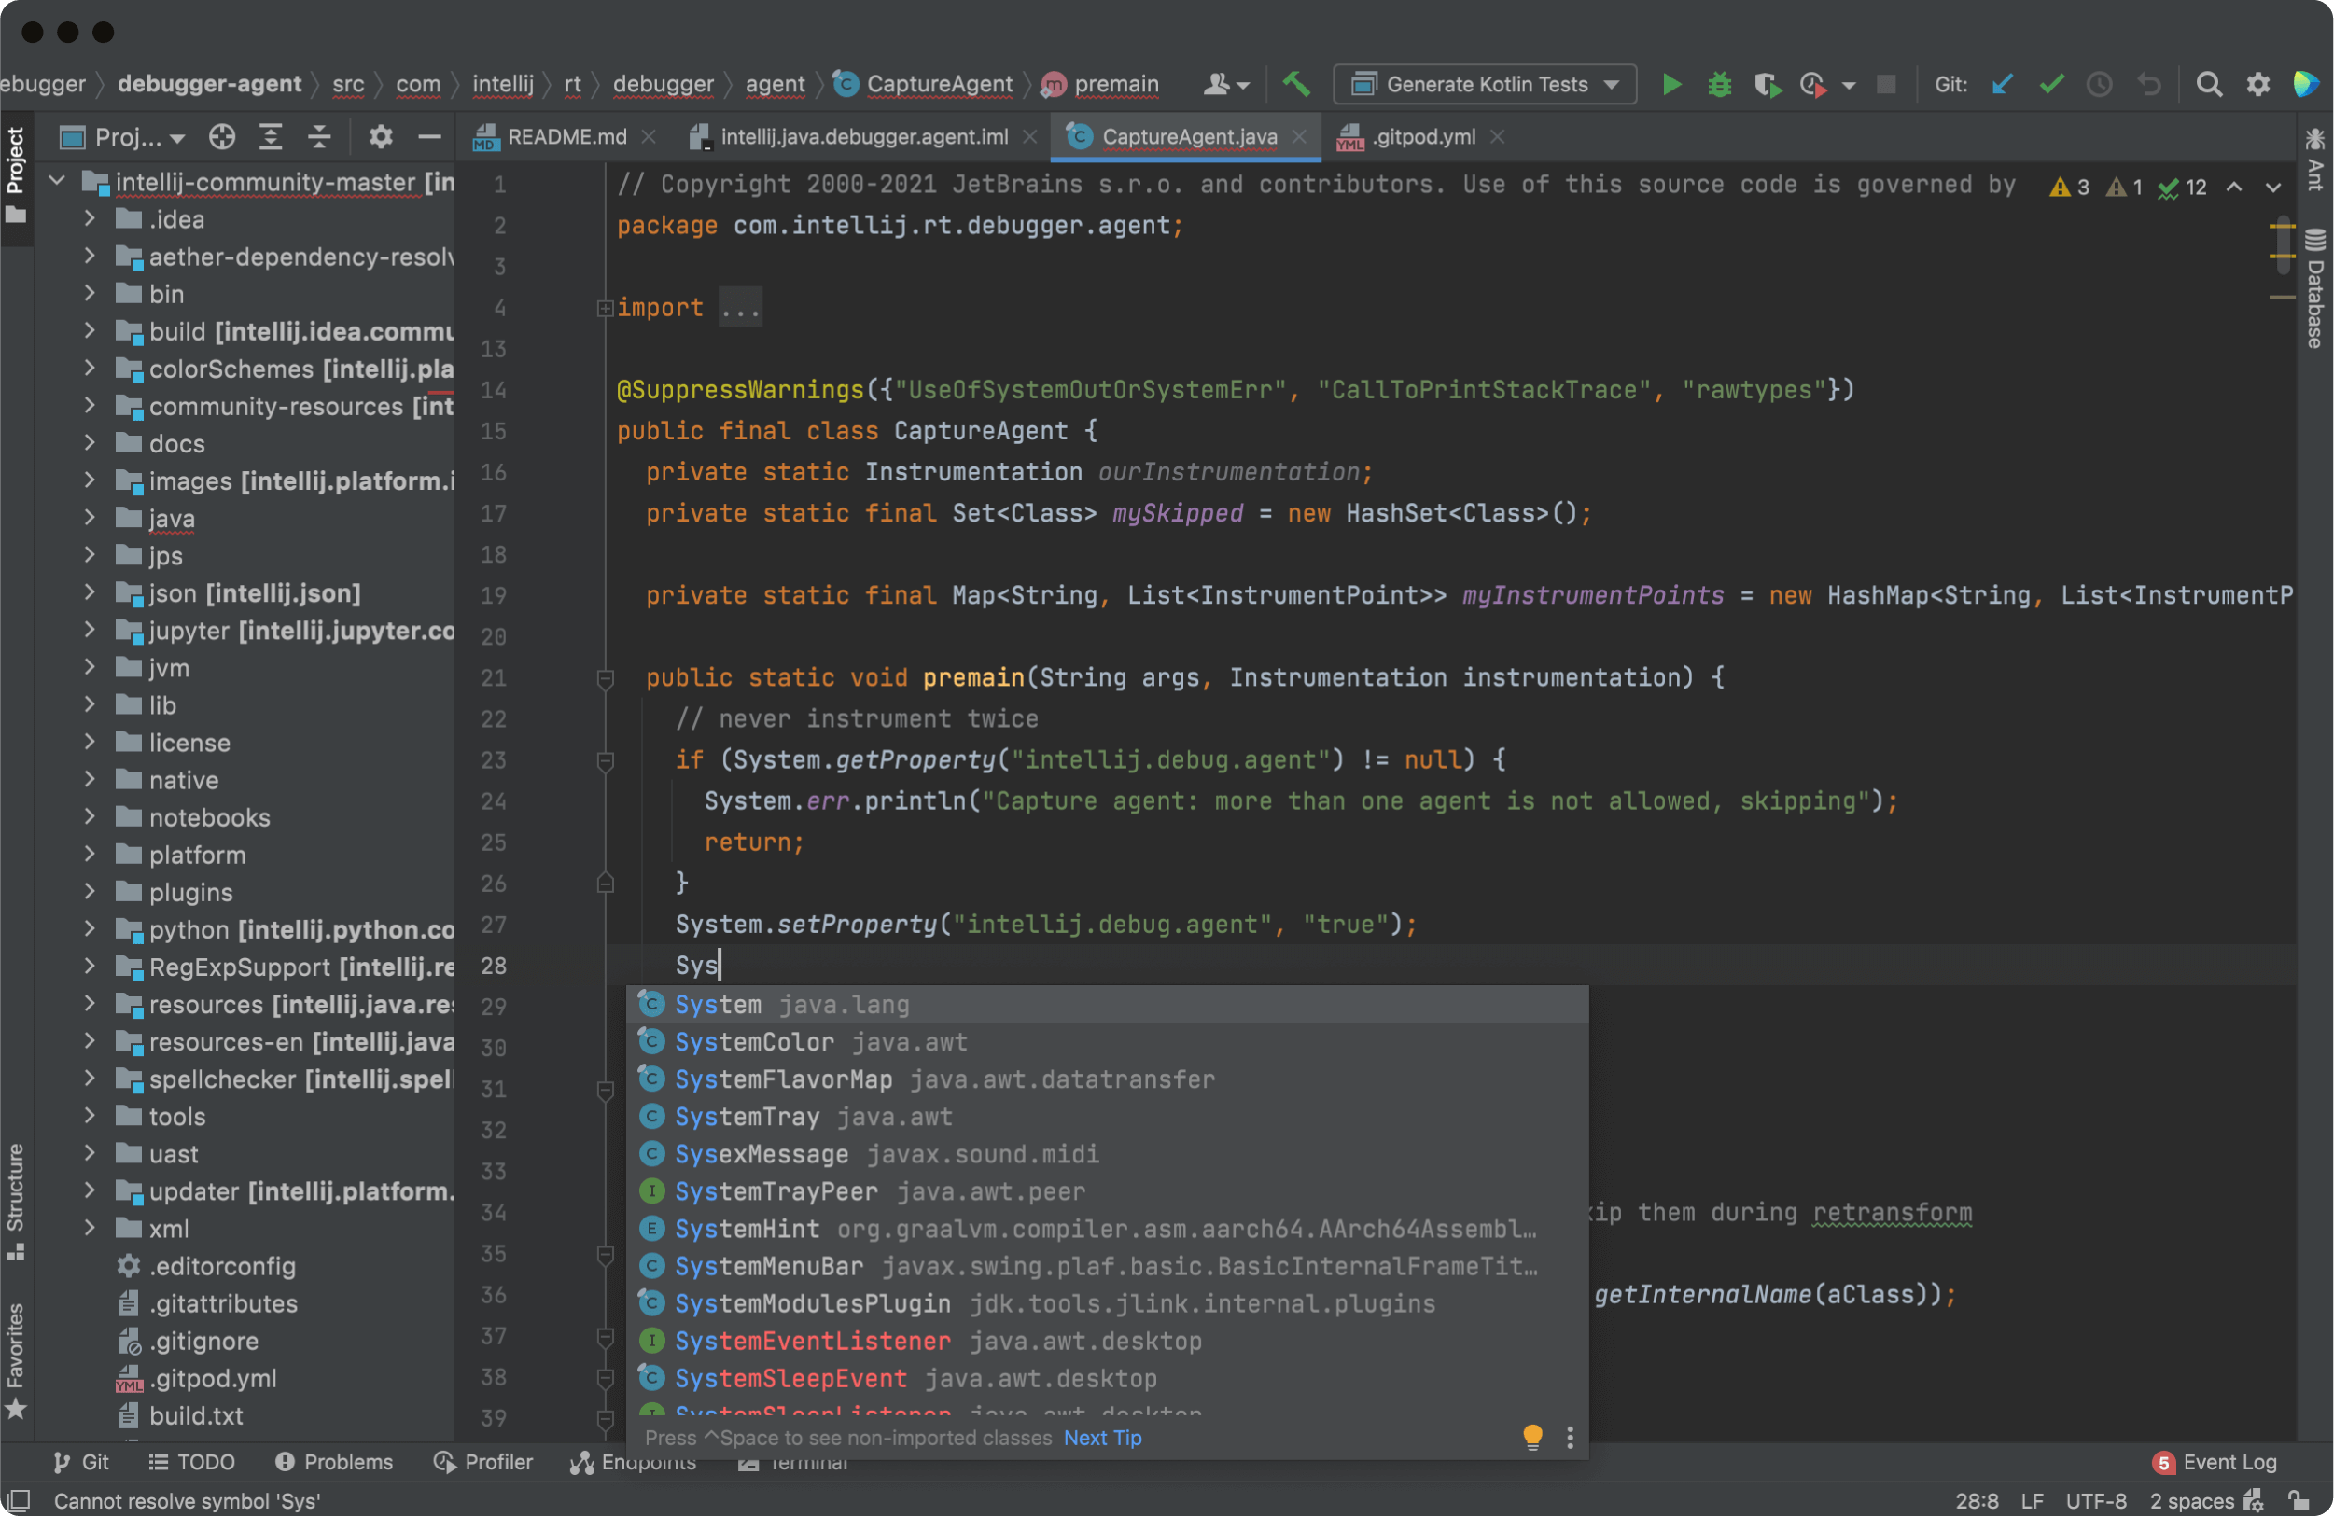
Task: Expand the plugins folder
Action: point(90,891)
